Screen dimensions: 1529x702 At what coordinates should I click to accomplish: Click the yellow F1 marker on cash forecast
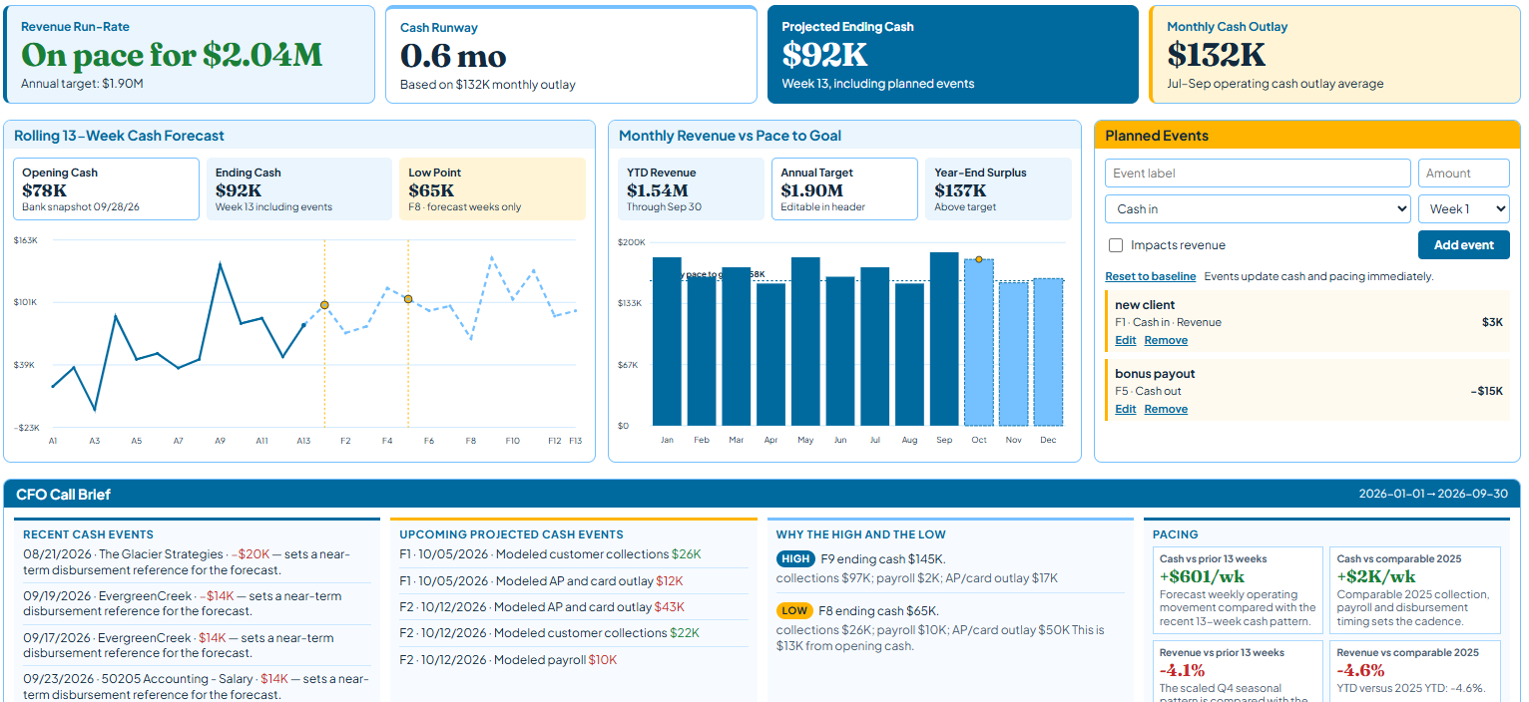click(x=324, y=305)
